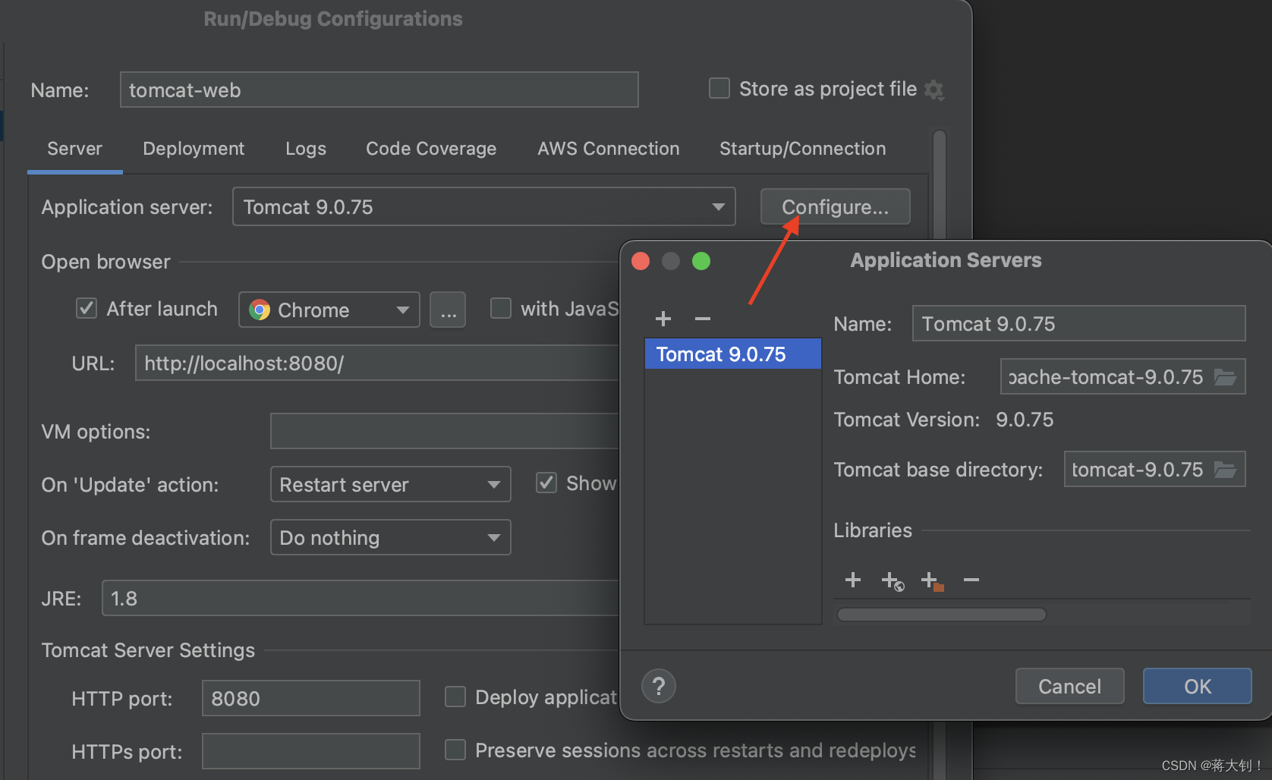Add a new application server with plus icon

[663, 319]
